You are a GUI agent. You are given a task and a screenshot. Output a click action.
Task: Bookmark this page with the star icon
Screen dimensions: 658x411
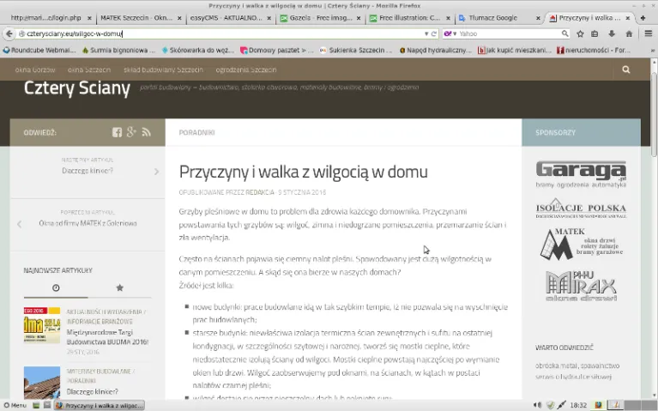[x=581, y=33]
